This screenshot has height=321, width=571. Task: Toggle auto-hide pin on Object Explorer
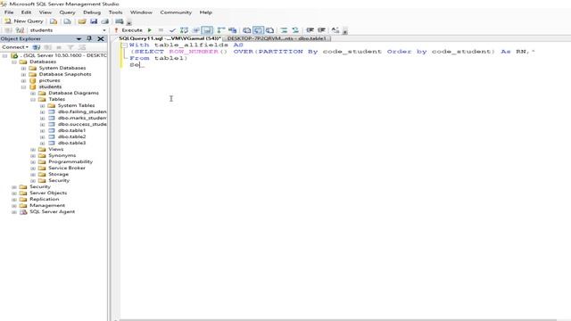(89, 38)
